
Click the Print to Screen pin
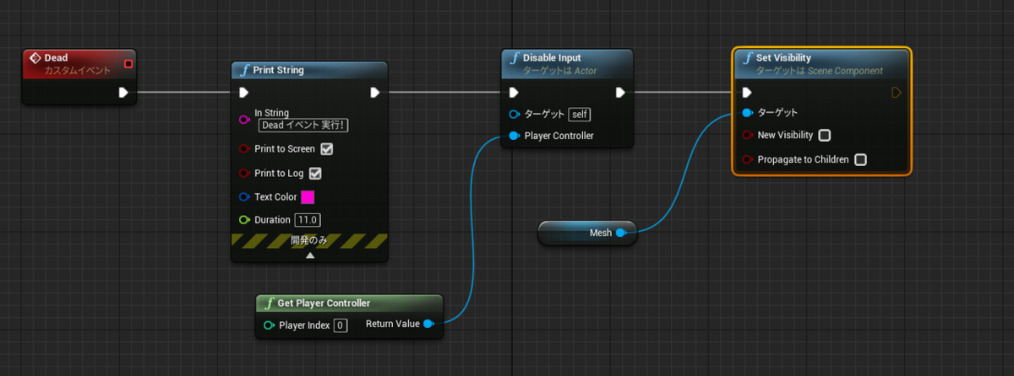click(x=244, y=149)
